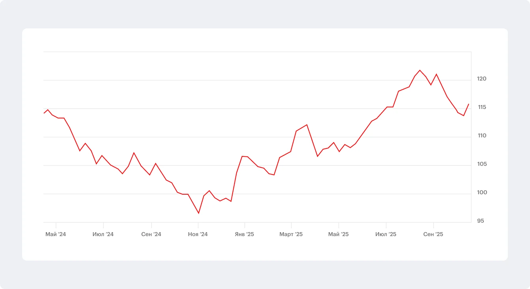The image size is (530, 289).
Task: Select the Июл '24 date label
Action: tap(103, 234)
